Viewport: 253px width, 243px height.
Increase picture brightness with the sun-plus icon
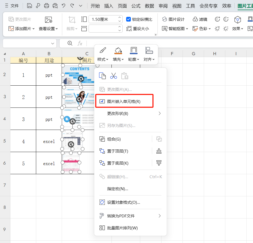click(217, 28)
